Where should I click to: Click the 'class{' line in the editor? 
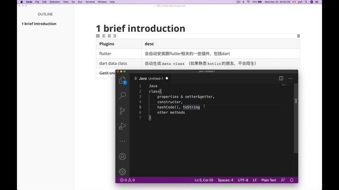[x=155, y=91]
